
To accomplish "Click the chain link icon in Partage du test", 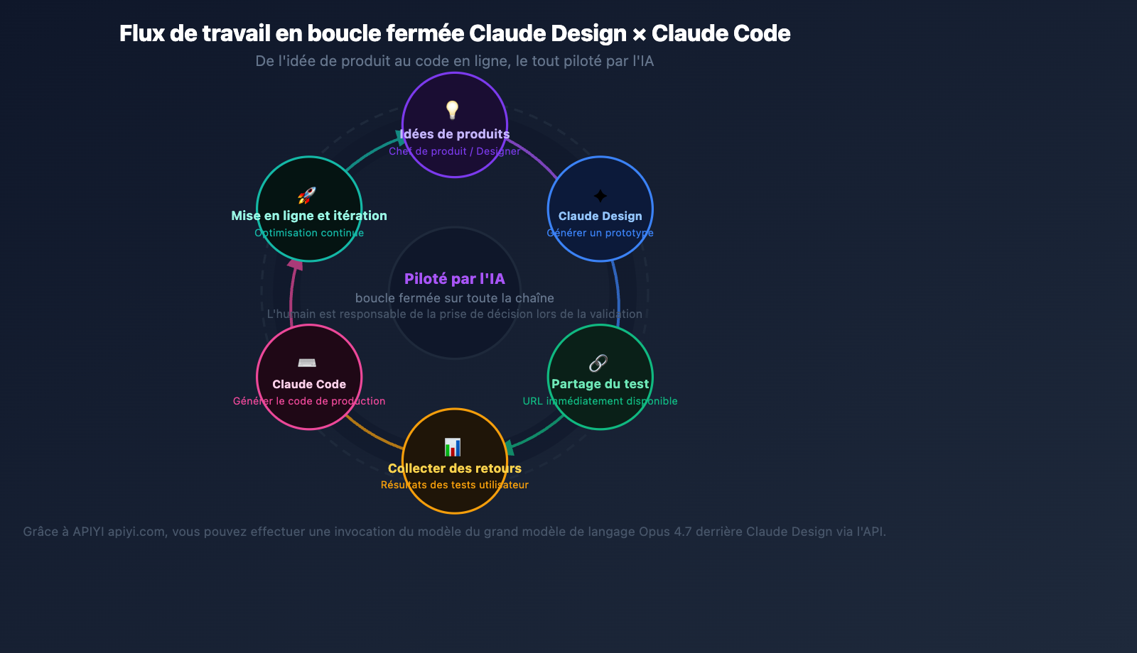I will (597, 361).
